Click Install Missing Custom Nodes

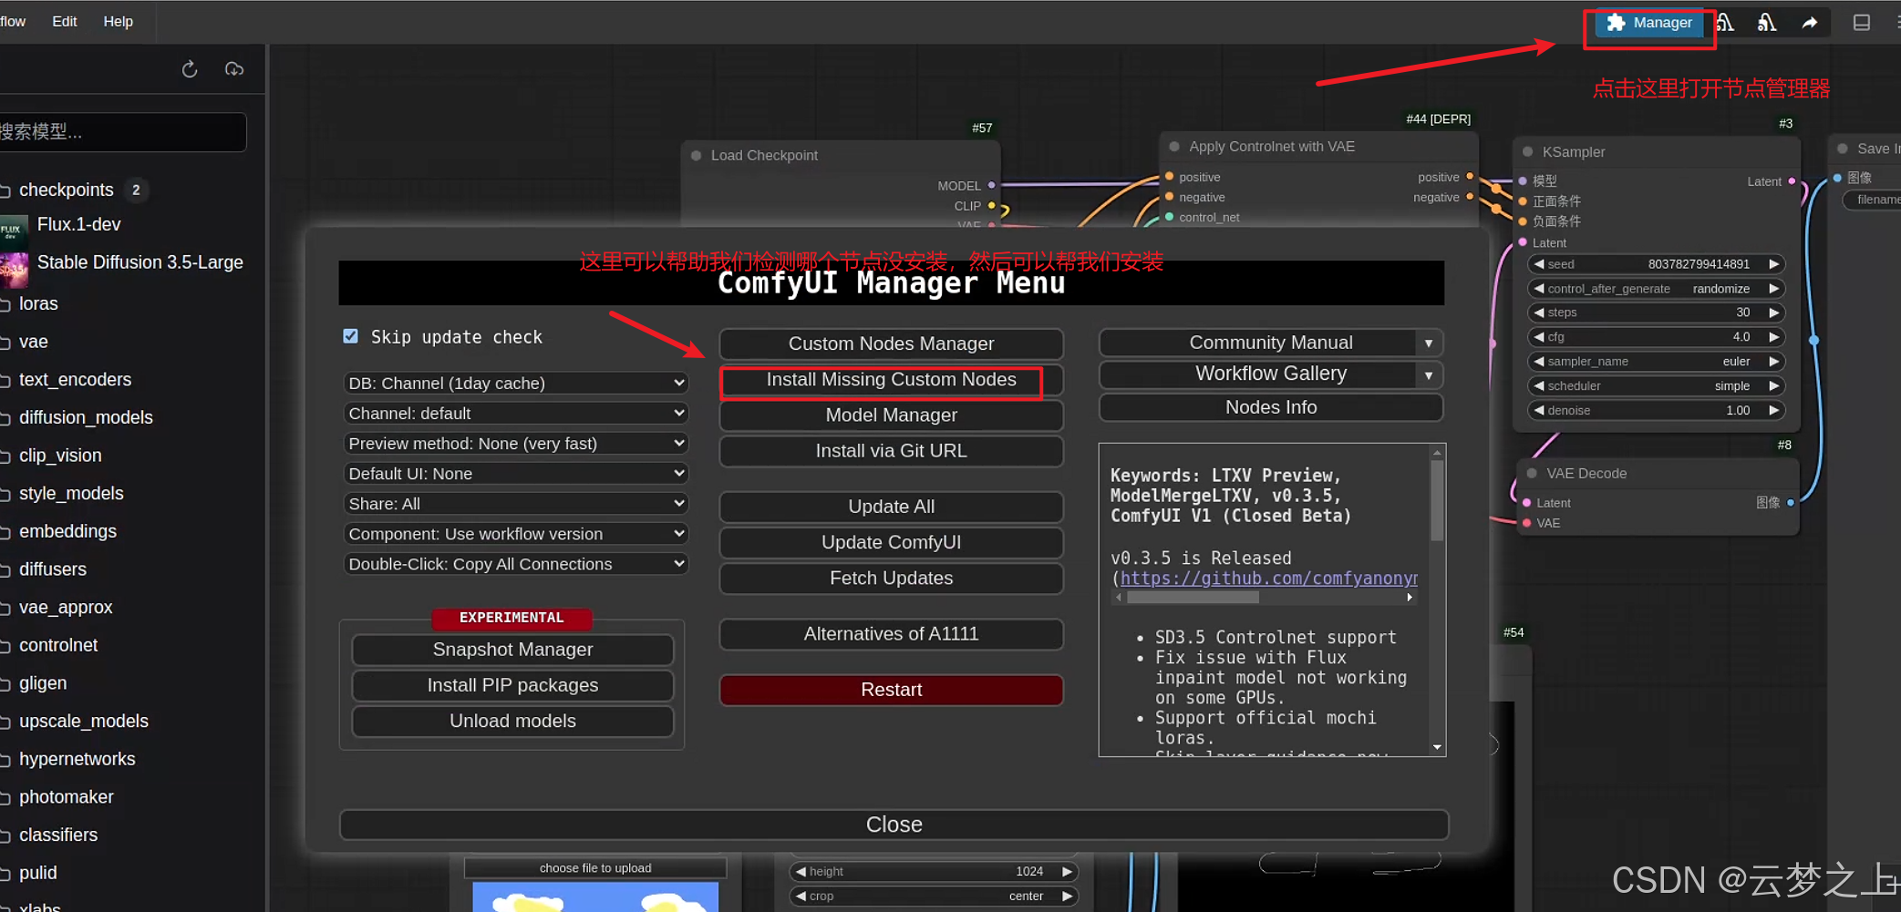[891, 380]
